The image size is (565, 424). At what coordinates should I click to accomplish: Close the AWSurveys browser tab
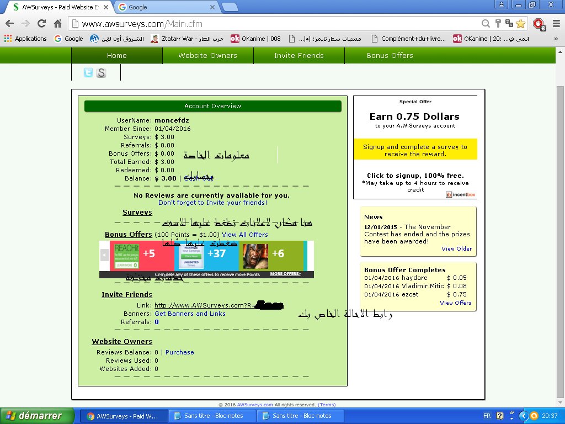[x=106, y=7]
